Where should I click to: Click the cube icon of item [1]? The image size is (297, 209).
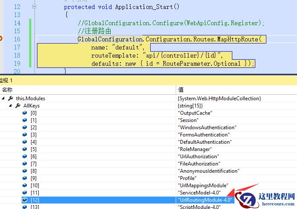(25, 120)
